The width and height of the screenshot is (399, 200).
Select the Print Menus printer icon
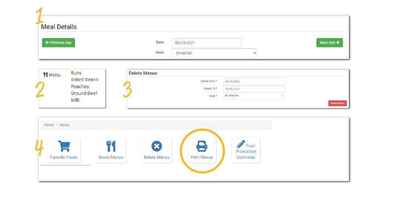[x=202, y=146]
